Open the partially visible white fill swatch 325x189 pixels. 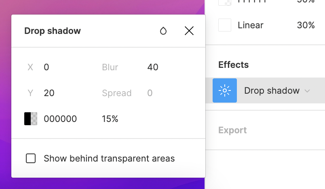225,2
